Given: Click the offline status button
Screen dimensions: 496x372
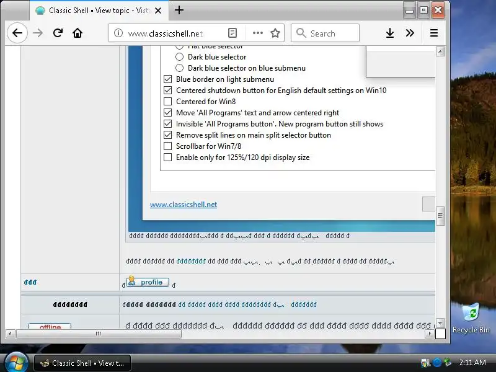Looking at the screenshot, I should [x=50, y=326].
